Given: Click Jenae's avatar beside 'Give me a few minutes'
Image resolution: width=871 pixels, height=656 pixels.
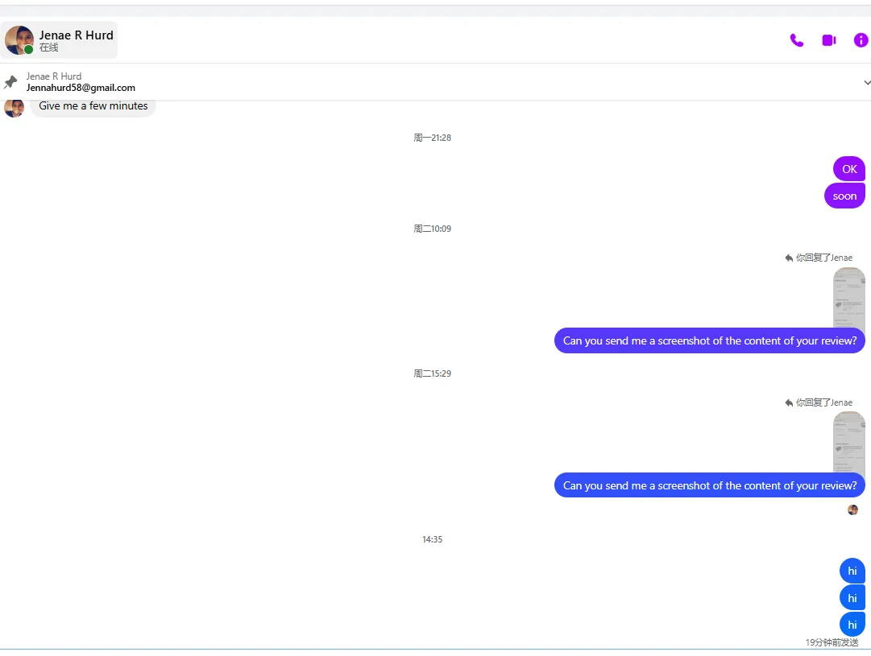Looking at the screenshot, I should click(14, 107).
